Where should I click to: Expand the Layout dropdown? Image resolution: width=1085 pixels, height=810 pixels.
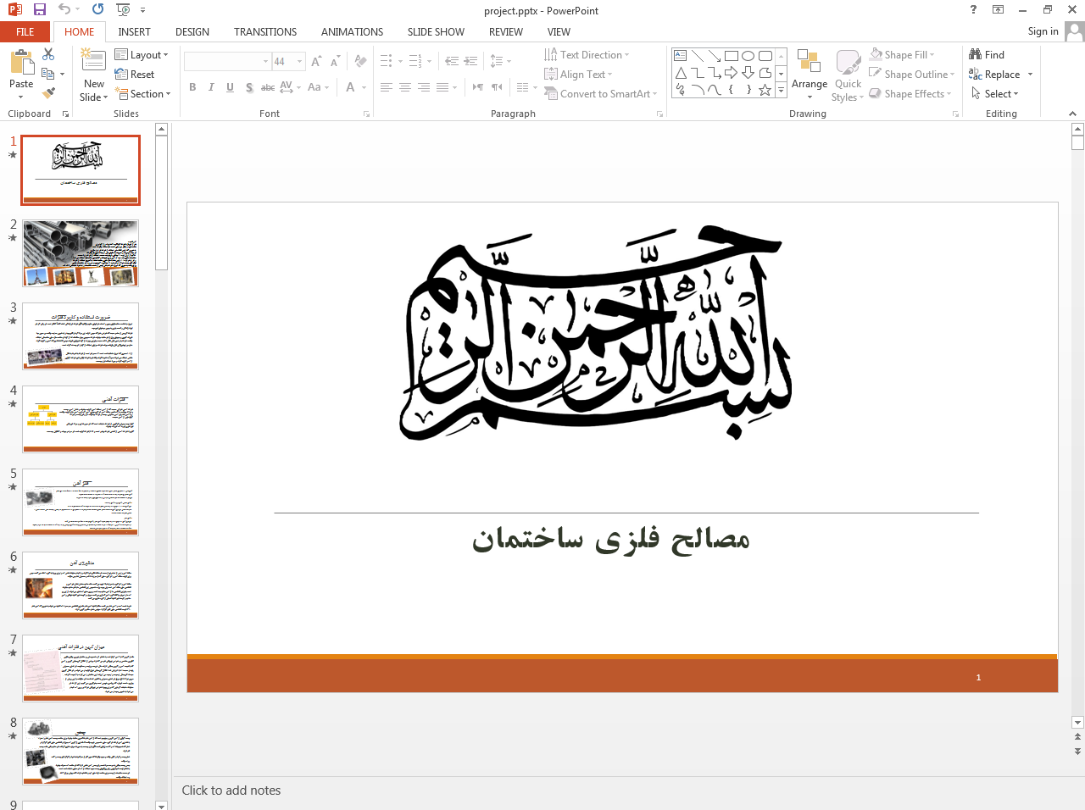142,55
